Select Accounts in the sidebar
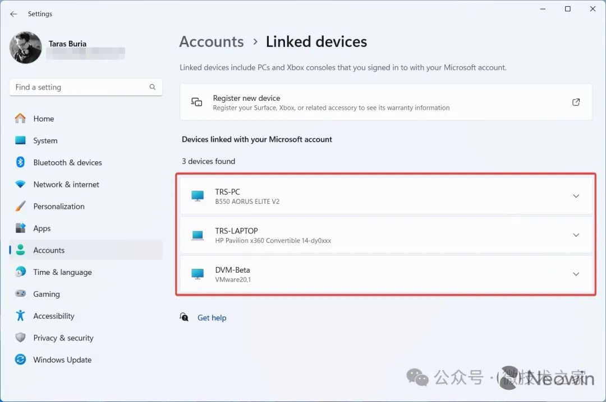The width and height of the screenshot is (606, 402). pos(86,250)
